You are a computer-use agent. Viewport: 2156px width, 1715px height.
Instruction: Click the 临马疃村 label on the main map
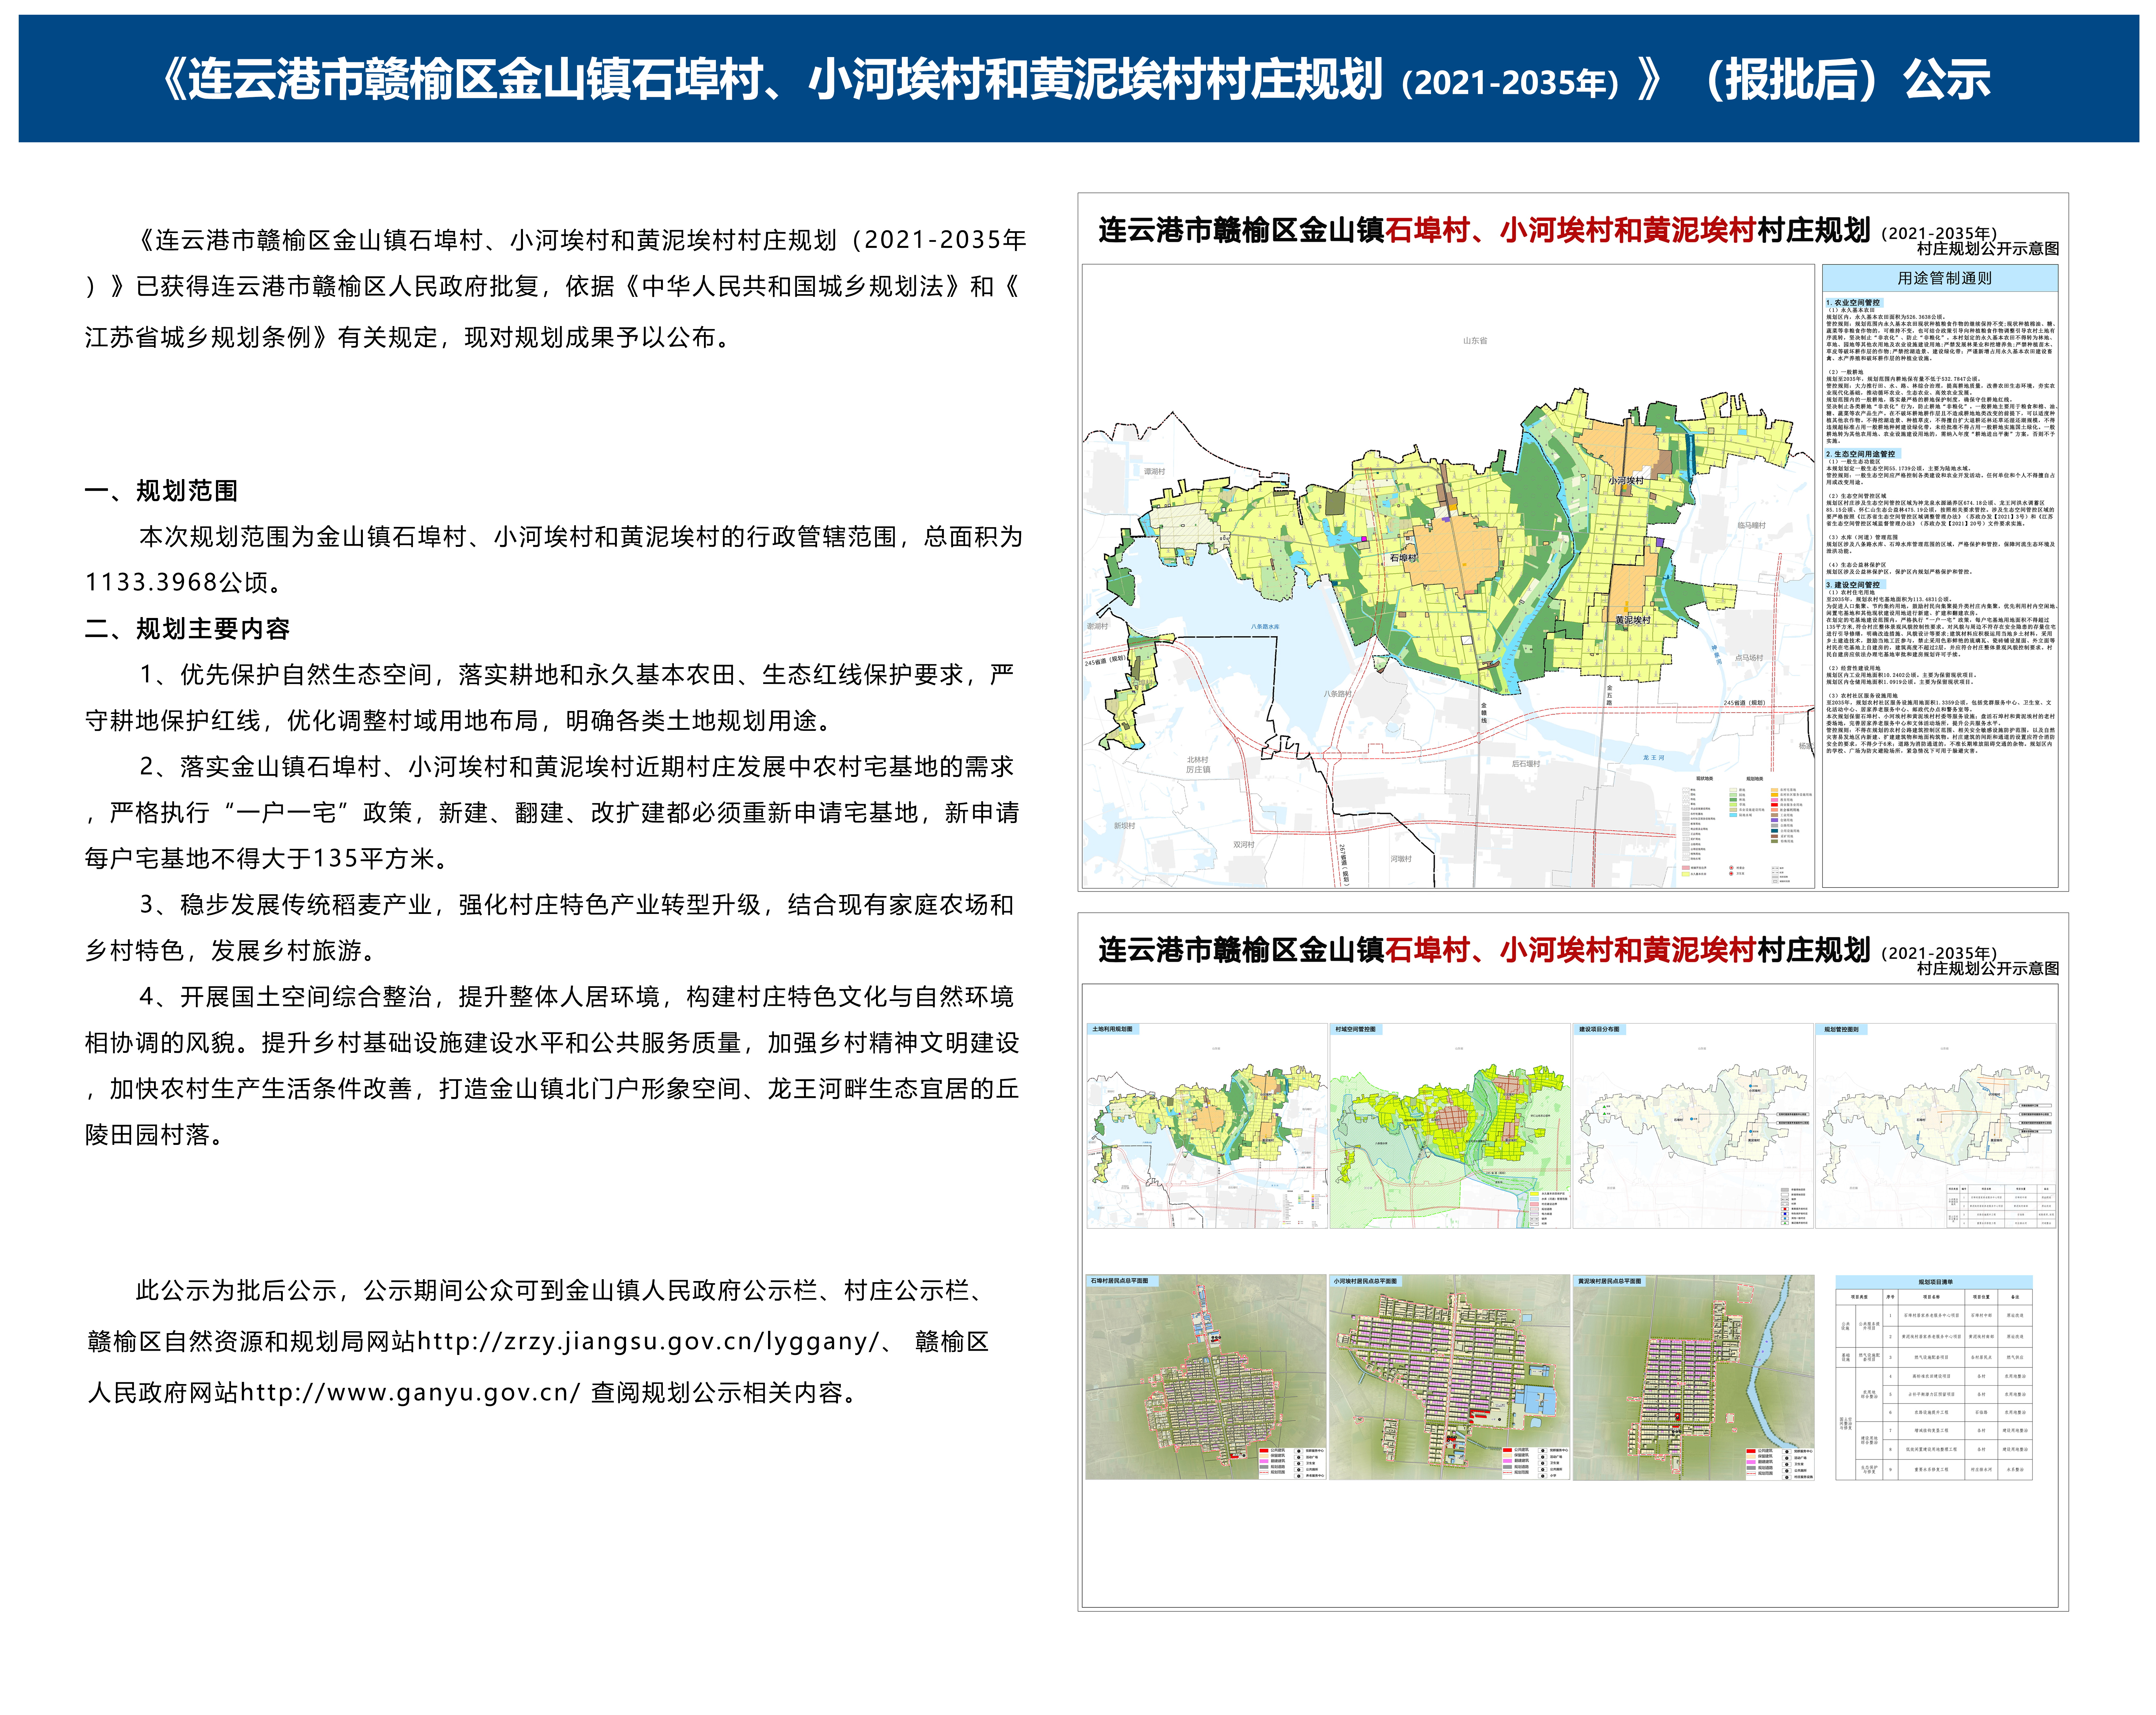point(1751,525)
